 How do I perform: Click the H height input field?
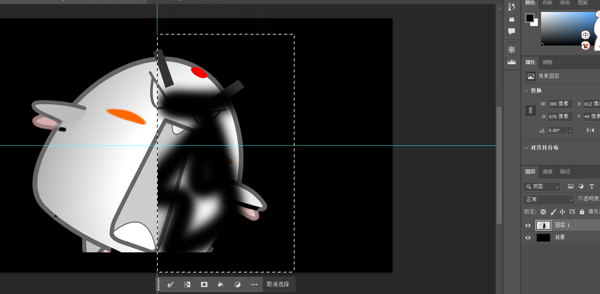coord(560,116)
